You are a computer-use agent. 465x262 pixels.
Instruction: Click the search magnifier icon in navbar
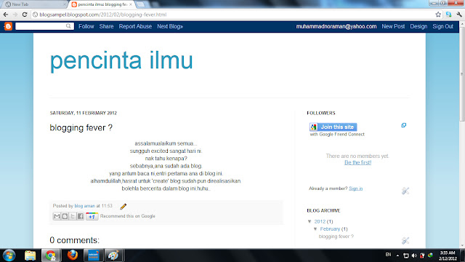pos(68,26)
